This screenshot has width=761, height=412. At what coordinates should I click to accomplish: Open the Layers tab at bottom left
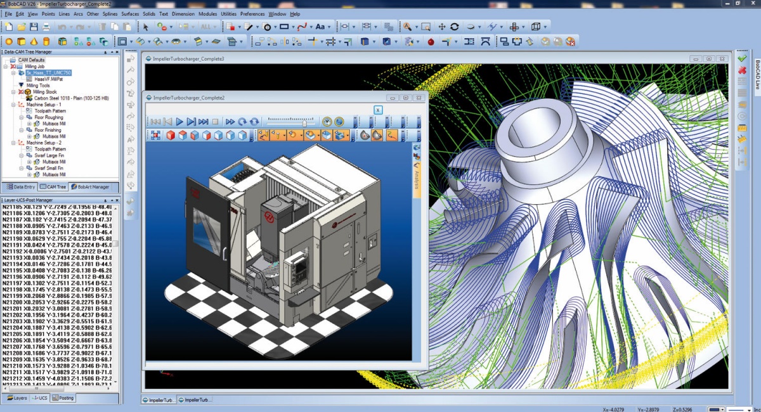click(16, 398)
